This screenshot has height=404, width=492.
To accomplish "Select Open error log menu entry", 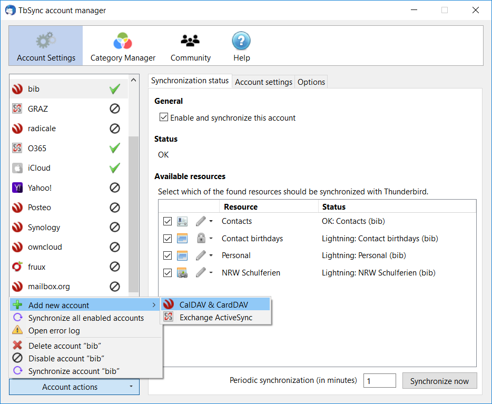I will click(x=85, y=330).
